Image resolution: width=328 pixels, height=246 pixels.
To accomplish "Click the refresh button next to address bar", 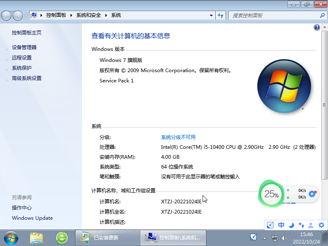I will pyautogui.click(x=221, y=15).
